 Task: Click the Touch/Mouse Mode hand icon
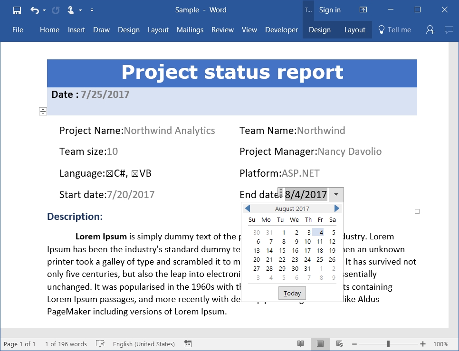coord(70,10)
